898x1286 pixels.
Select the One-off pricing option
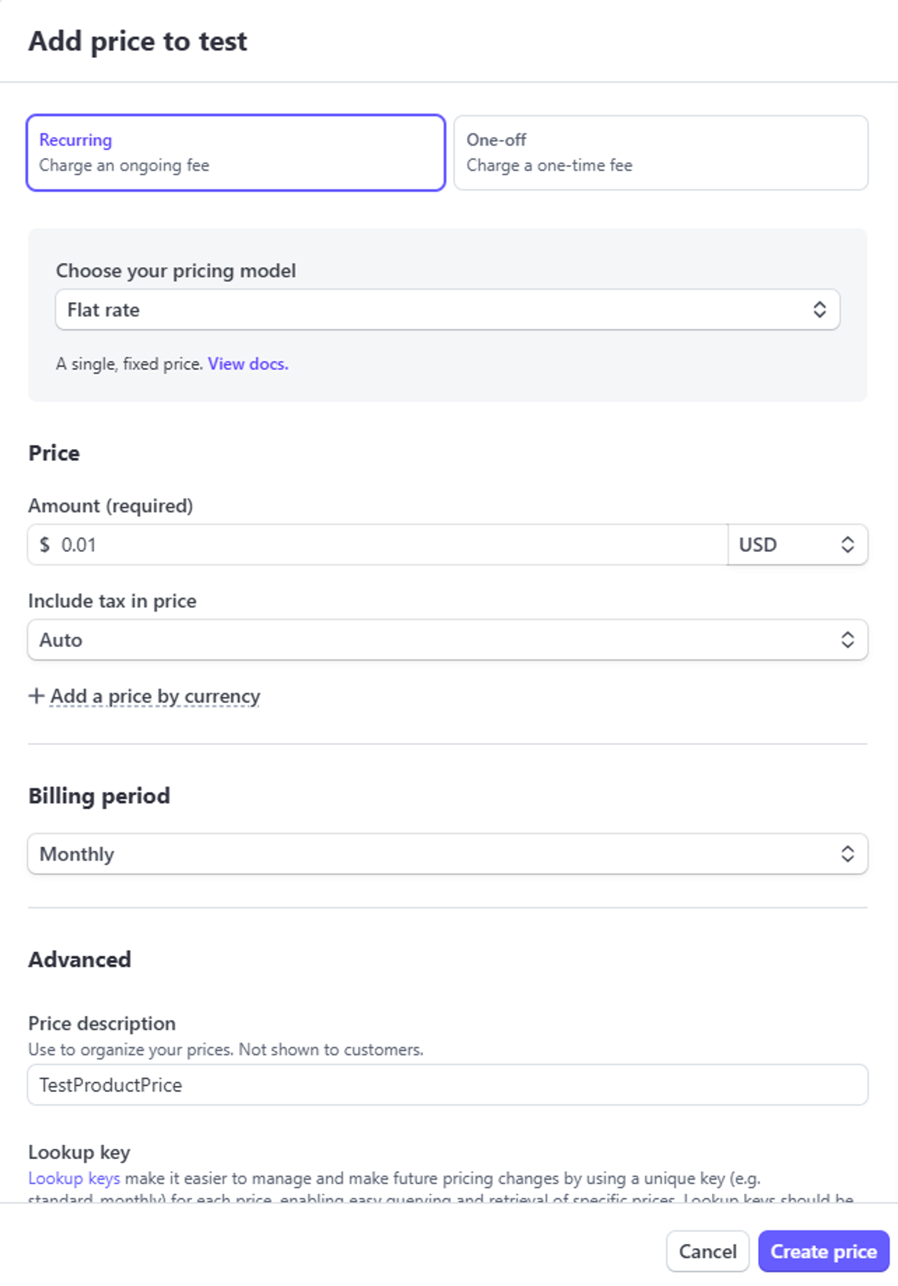click(660, 152)
